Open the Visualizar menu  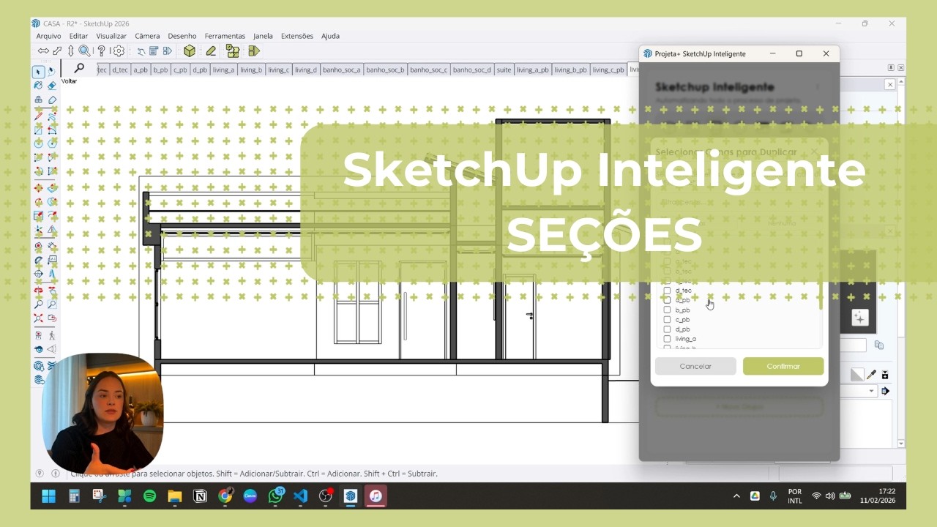(x=111, y=36)
